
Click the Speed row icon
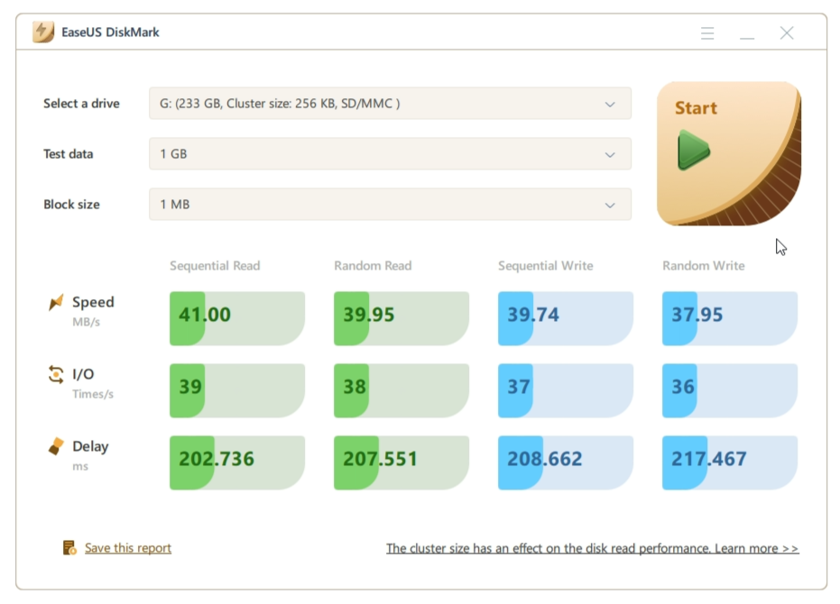tap(56, 303)
